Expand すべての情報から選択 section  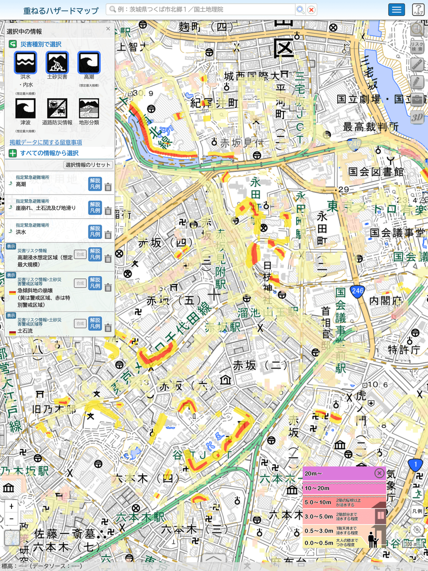click(44, 153)
